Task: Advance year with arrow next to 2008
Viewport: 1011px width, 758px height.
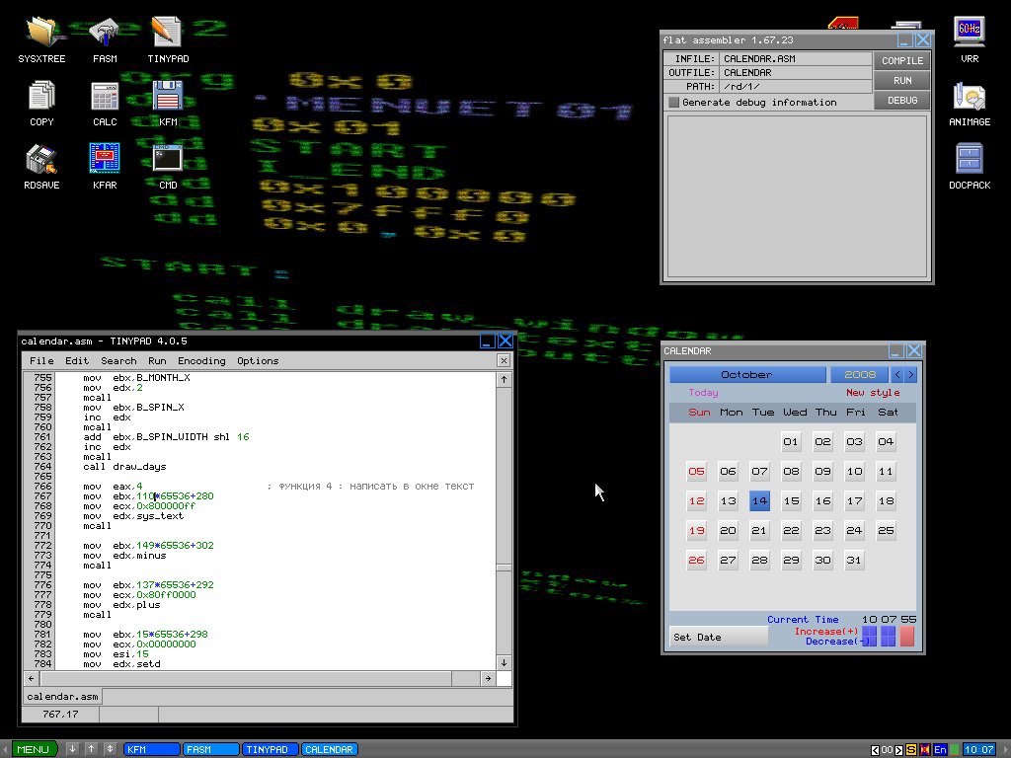Action: pos(908,374)
